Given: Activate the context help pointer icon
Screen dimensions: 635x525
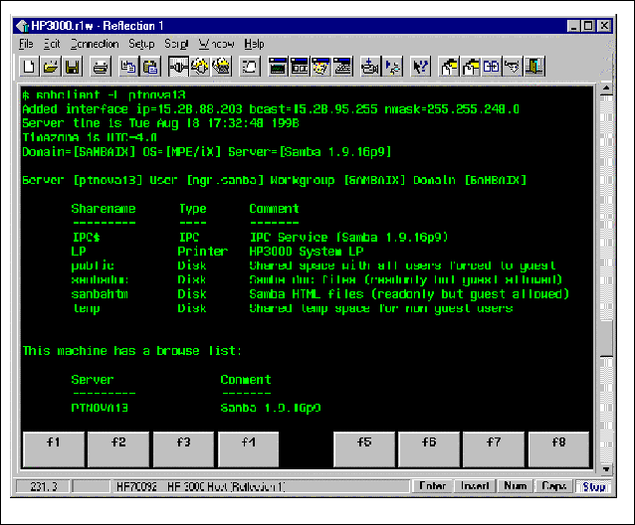Looking at the screenshot, I should pos(420,67).
